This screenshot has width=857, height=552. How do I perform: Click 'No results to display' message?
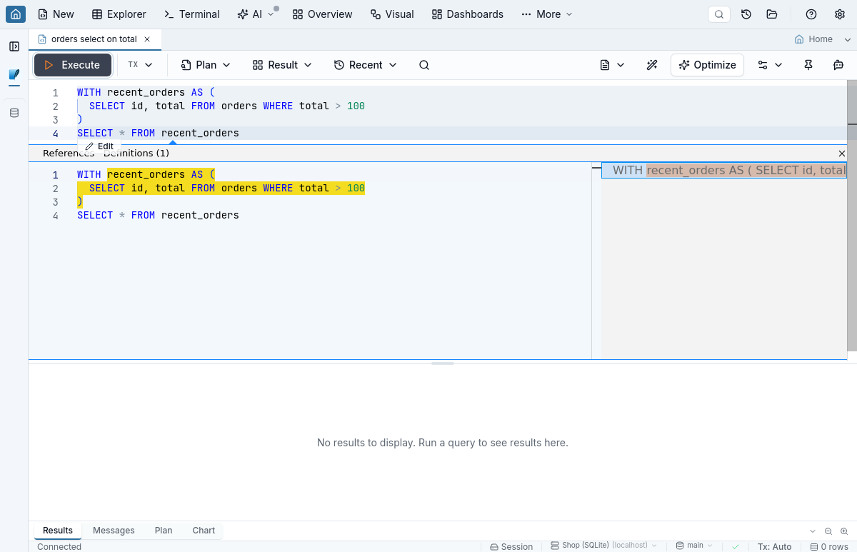coord(442,443)
